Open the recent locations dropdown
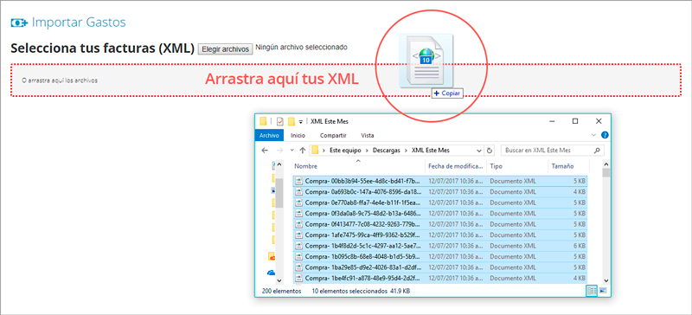 [292, 151]
